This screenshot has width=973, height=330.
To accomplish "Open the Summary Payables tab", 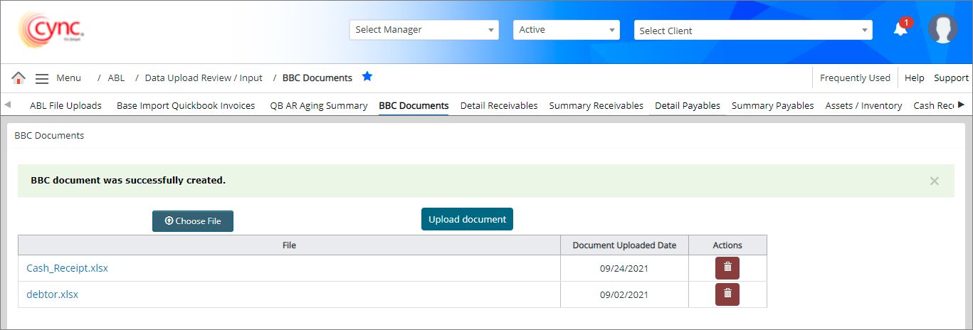I will [772, 106].
